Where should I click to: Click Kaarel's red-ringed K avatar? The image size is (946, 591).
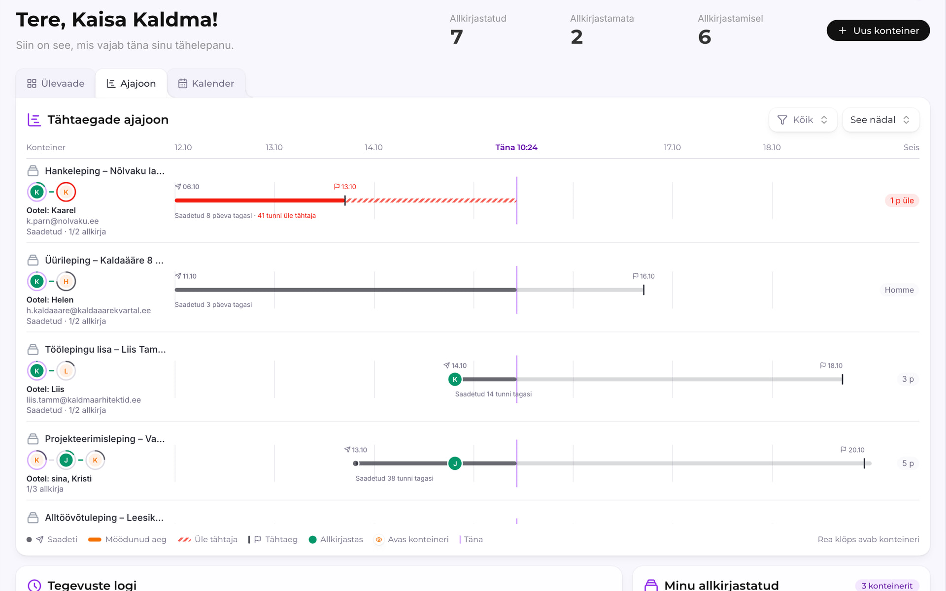click(66, 192)
